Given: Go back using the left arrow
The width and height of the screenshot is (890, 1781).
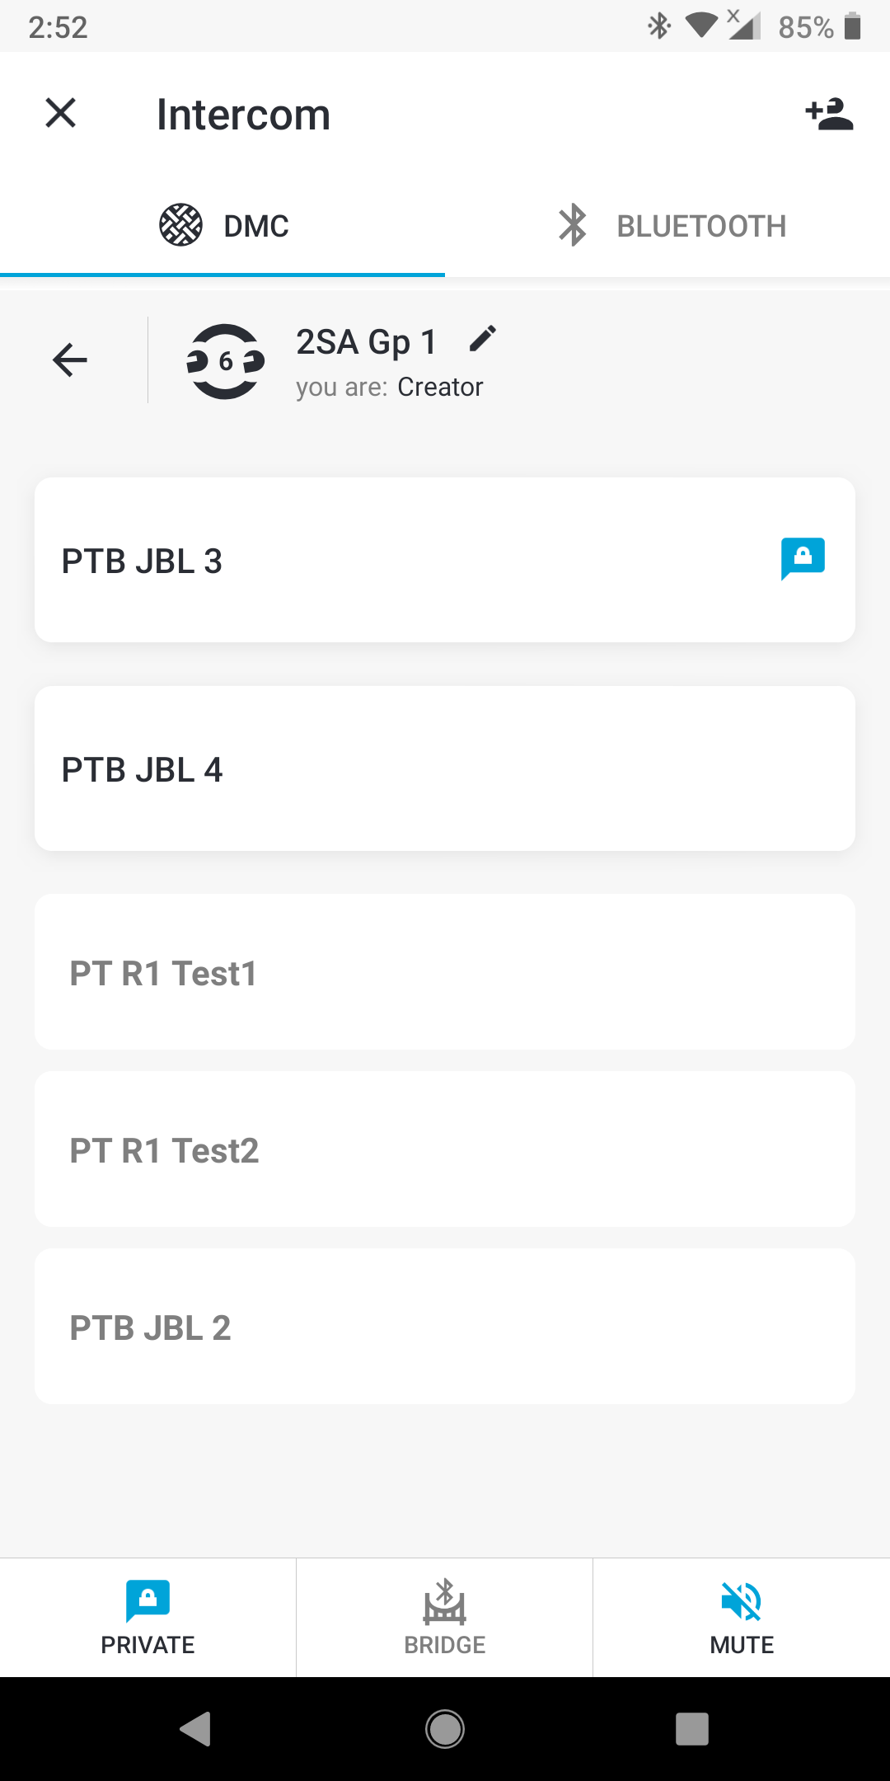Looking at the screenshot, I should click(70, 360).
